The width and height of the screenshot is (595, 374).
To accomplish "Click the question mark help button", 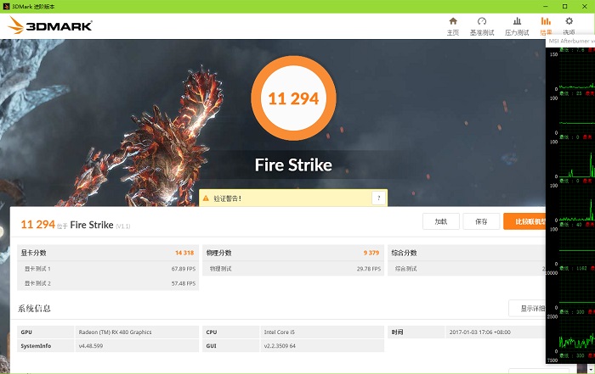I will pyautogui.click(x=377, y=198).
